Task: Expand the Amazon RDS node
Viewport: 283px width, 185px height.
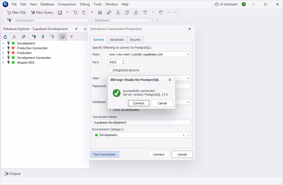Action: click(x=3, y=63)
